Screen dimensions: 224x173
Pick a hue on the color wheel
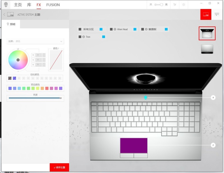click(18, 60)
